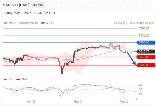
Task: Click the MA 50 legend label
Action: pos(50,23)
